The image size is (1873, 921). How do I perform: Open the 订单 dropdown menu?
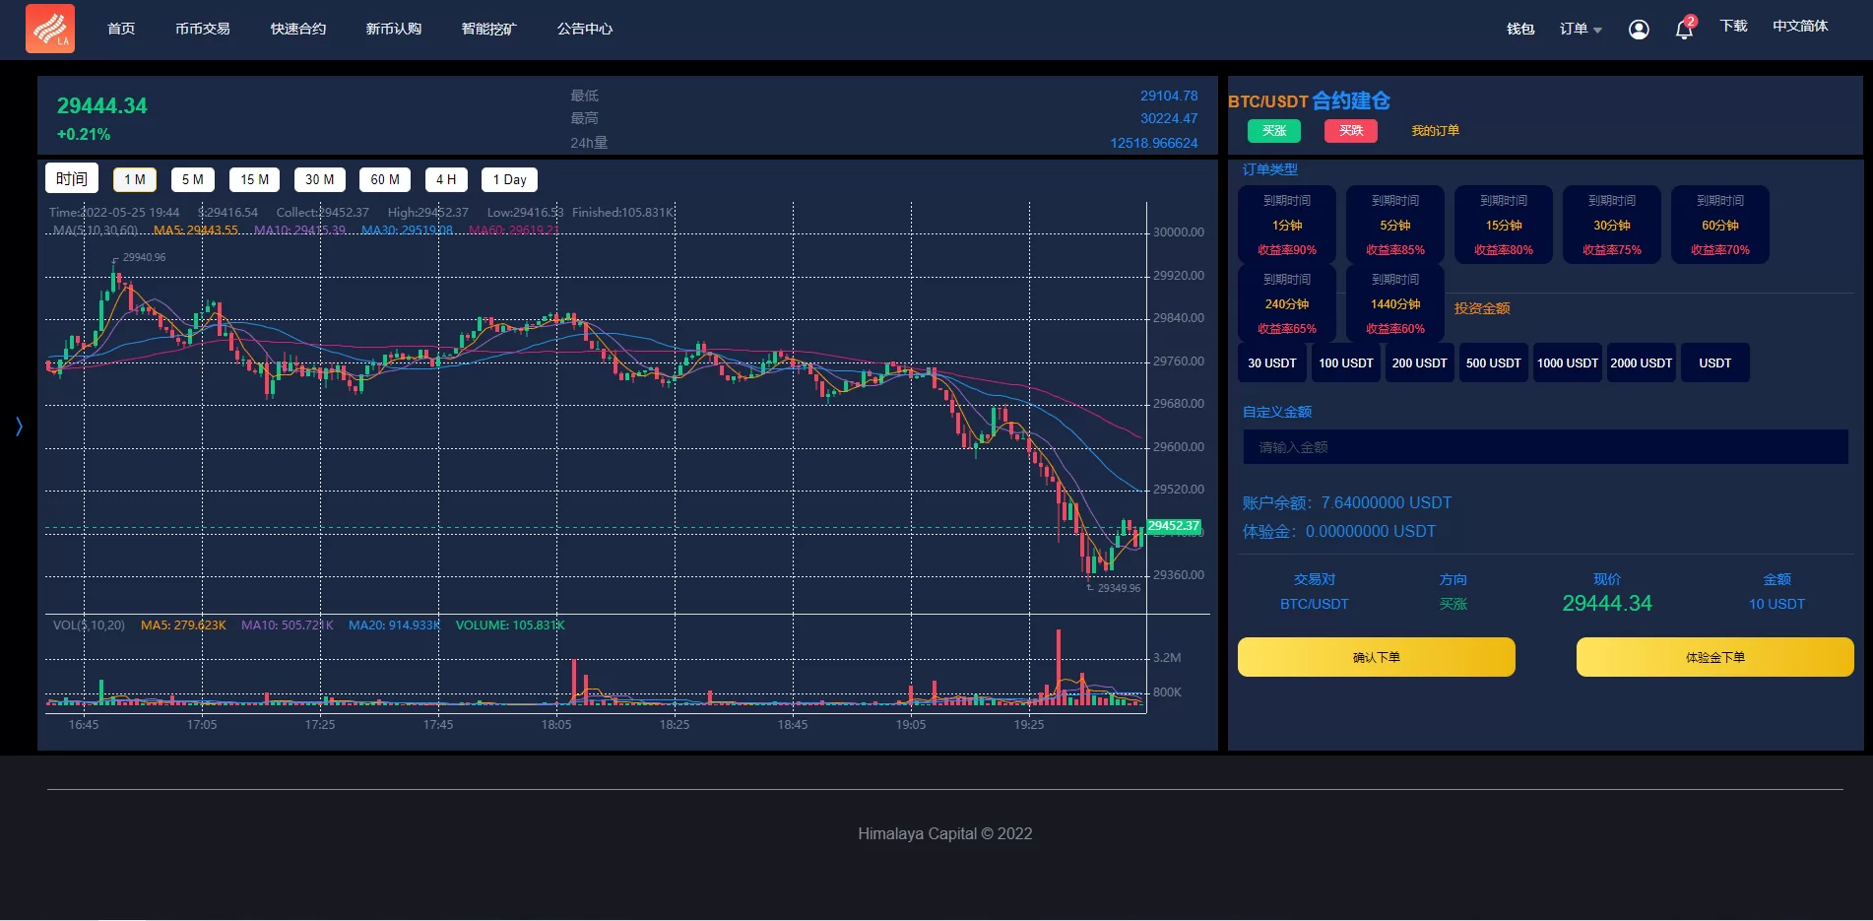point(1580,29)
